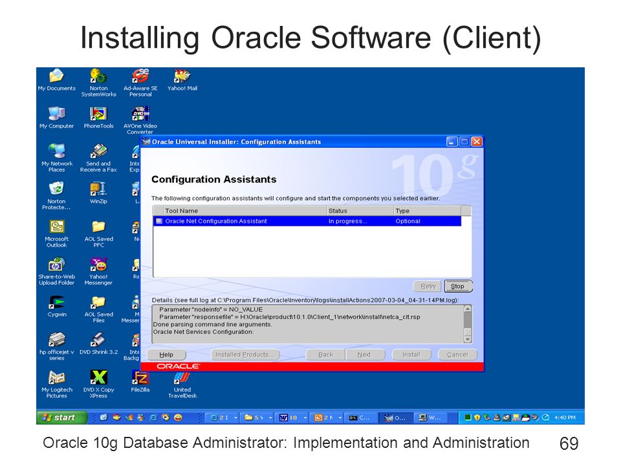This screenshot has width=621, height=466.
Task: Click the Yahoo smiley quick launch icon
Action: pyautogui.click(x=179, y=417)
